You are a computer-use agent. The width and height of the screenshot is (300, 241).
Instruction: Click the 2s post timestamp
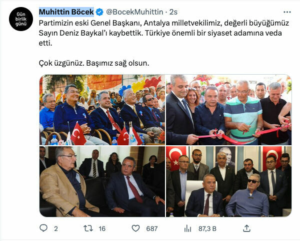[173, 12]
